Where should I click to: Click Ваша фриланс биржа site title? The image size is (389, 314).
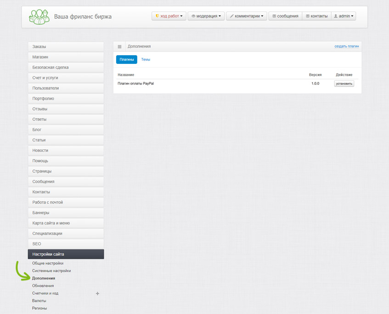(83, 17)
